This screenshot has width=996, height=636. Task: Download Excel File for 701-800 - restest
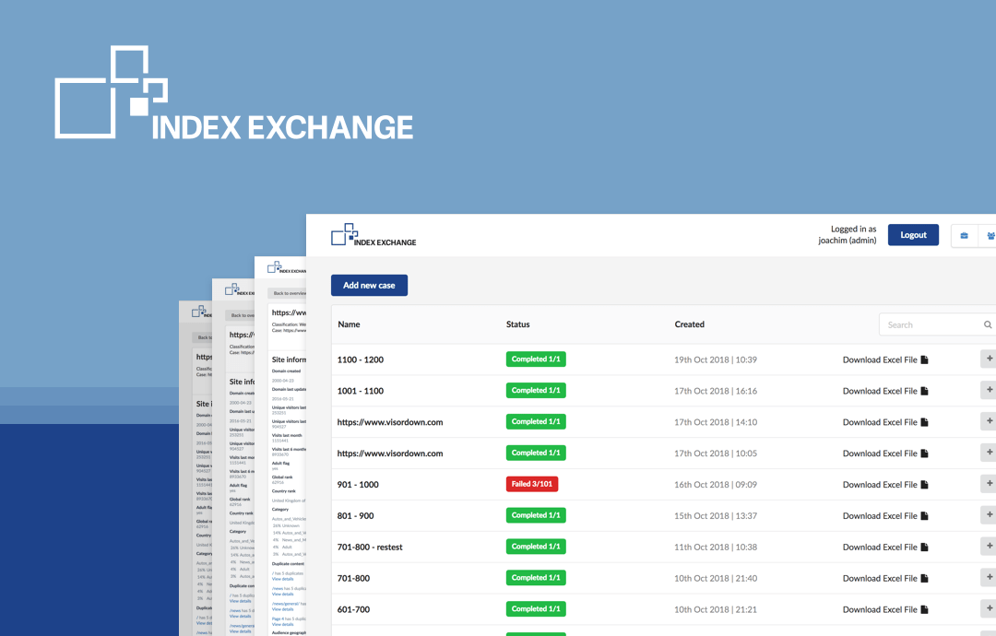pyautogui.click(x=885, y=548)
